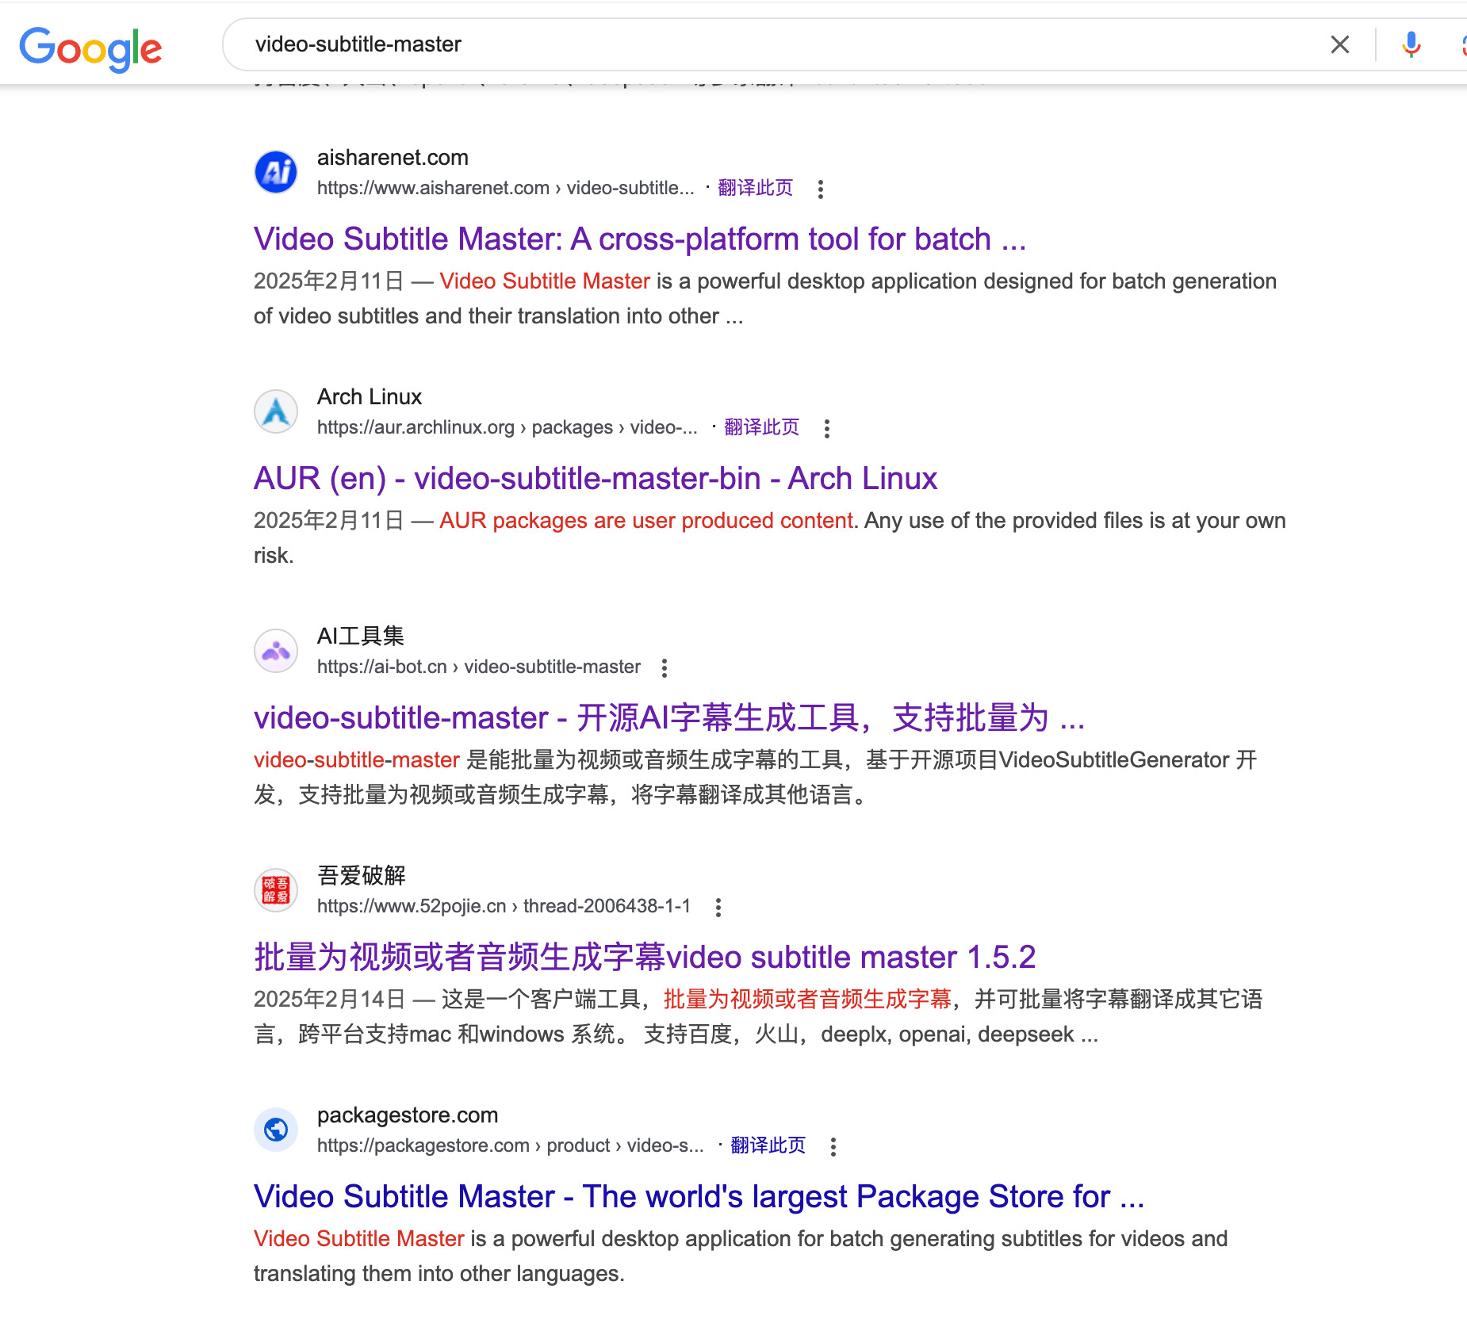Click the 吾爱破解 site favicon
The width and height of the screenshot is (1467, 1327).
click(276, 890)
